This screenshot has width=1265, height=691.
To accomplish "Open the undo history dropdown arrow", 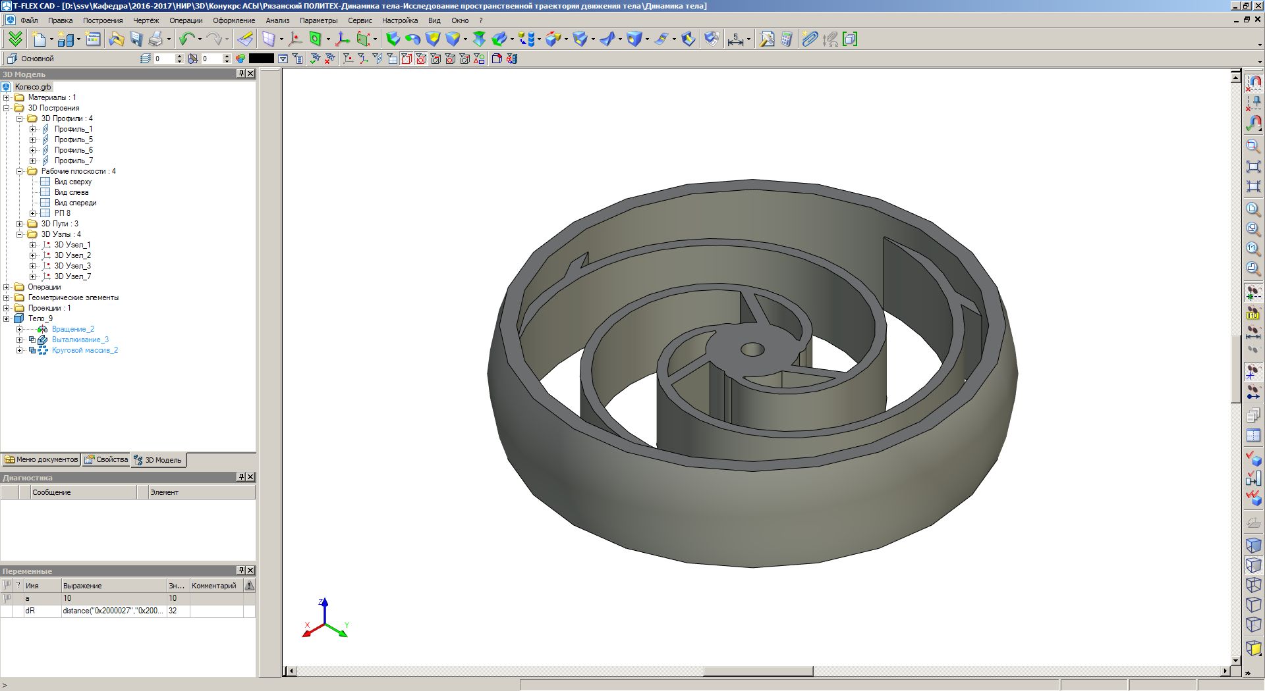I will (200, 39).
